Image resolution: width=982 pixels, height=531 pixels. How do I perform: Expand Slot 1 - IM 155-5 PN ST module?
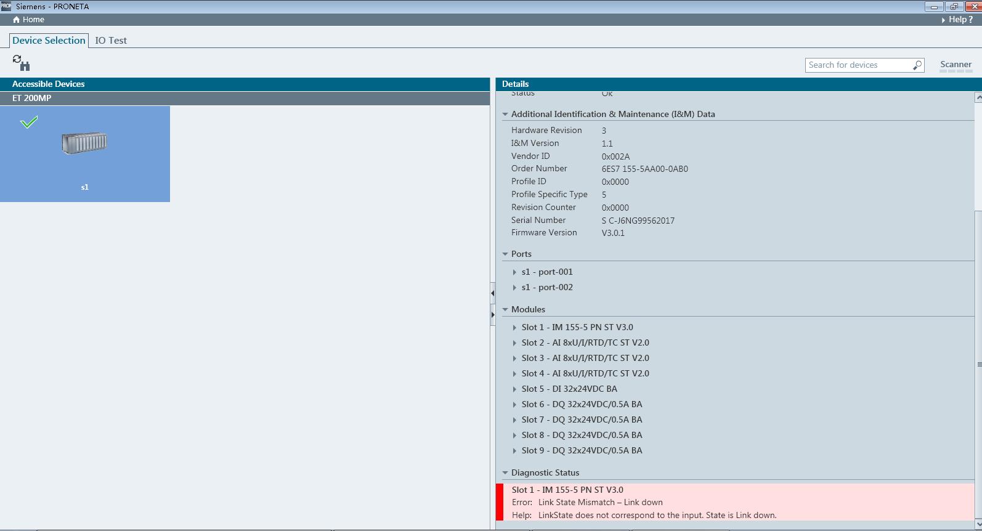515,328
